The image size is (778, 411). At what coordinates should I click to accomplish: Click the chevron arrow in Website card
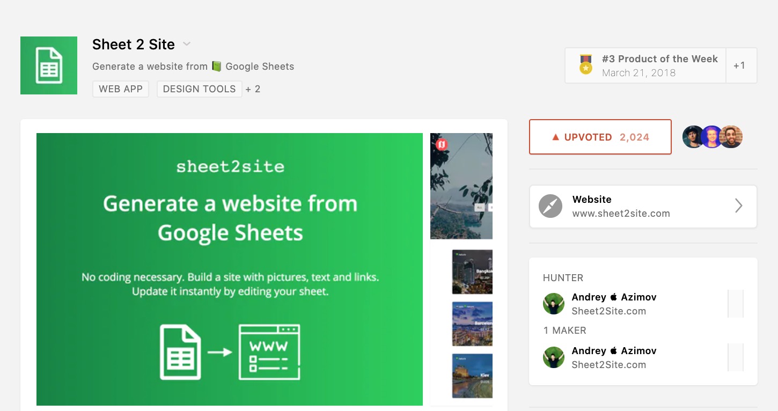(739, 206)
